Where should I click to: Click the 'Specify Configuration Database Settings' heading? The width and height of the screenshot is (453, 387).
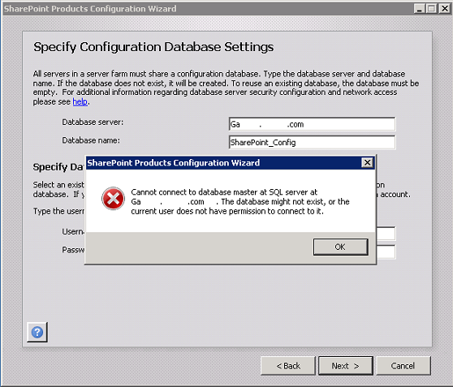[x=153, y=47]
